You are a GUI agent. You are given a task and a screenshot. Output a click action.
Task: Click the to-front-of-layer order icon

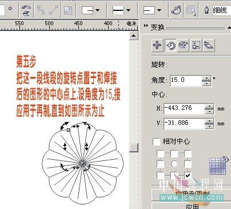(68, 10)
